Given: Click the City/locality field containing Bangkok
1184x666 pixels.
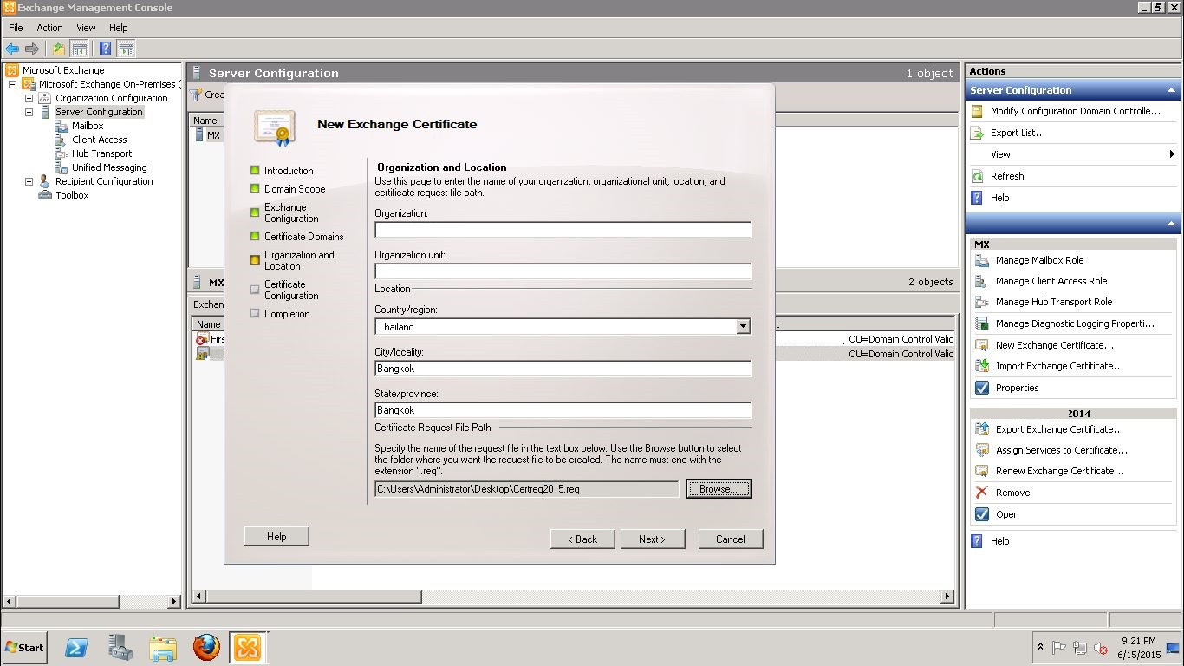Looking at the screenshot, I should 563,369.
